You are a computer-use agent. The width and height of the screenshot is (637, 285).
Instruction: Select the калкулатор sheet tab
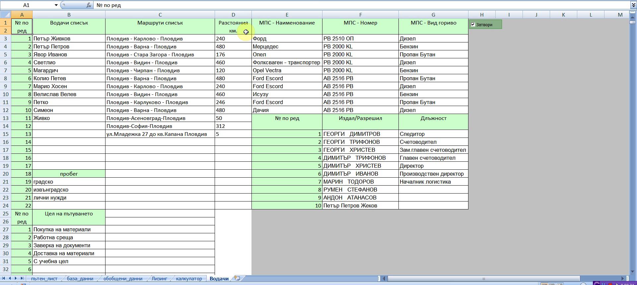click(x=189, y=279)
